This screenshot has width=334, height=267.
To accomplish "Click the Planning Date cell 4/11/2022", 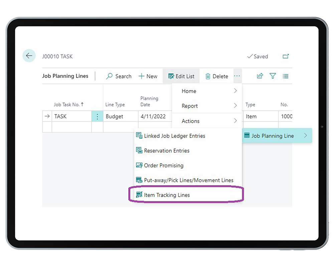I will [153, 116].
